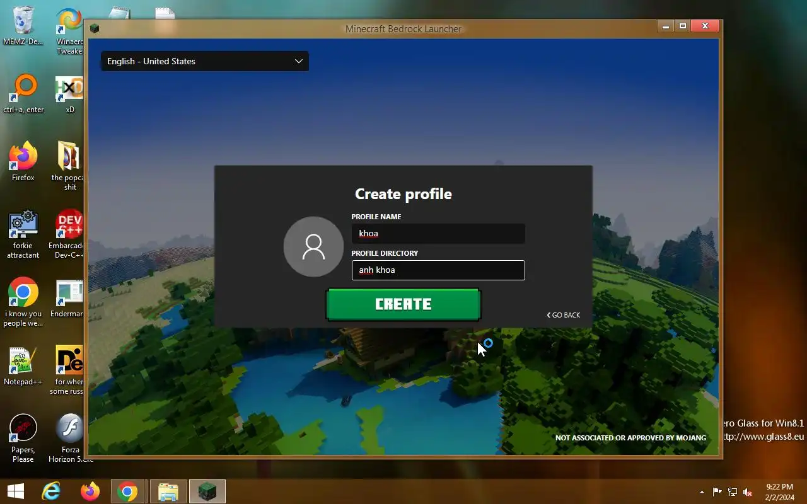Select the ctrl+a, enter desktop shortcut

point(23,94)
